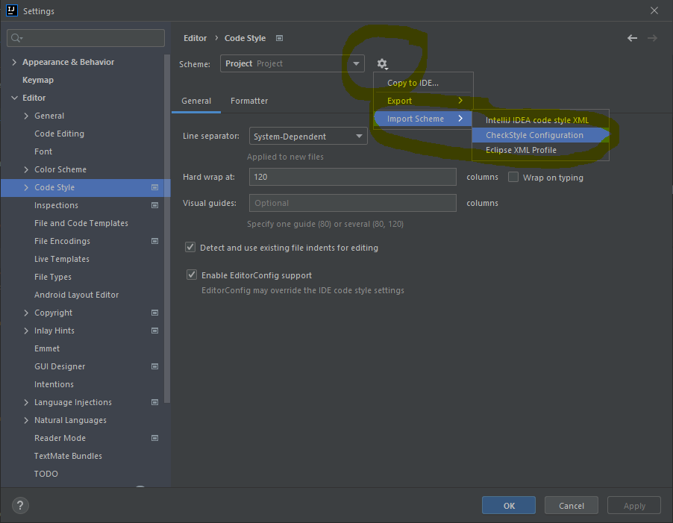The width and height of the screenshot is (673, 523).
Task: Disable Detect and use existing file indents
Action: coord(190,247)
